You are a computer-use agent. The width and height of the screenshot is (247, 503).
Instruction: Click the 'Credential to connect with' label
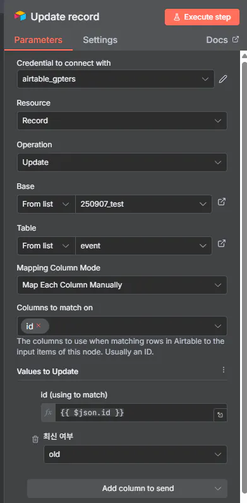64,63
